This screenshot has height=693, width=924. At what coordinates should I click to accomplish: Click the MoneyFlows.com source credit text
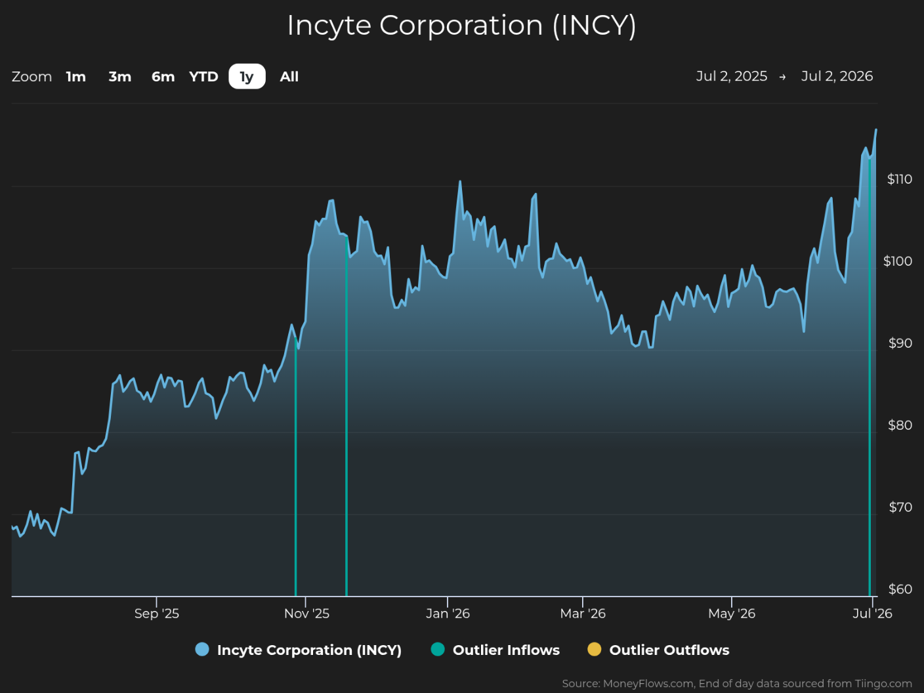(737, 684)
